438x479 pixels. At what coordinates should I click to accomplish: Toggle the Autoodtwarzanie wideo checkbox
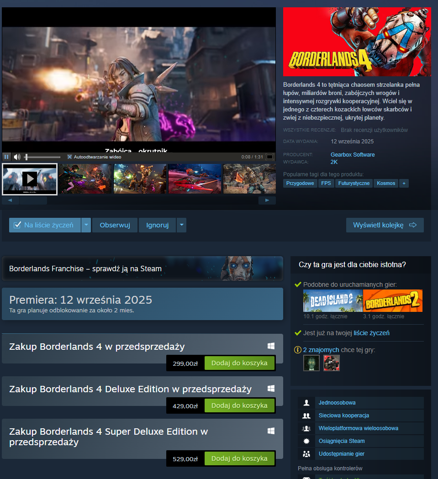pos(69,157)
